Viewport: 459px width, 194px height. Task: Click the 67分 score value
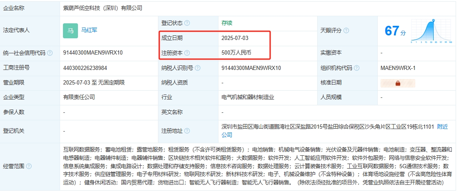coord(395,31)
